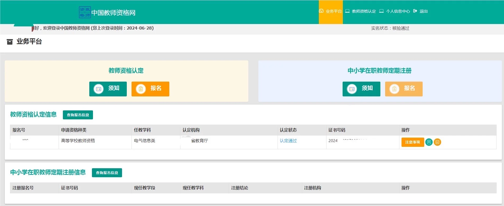Click the orange 注意事项 button
Image resolution: width=504 pixels, height=206 pixels.
click(413, 142)
